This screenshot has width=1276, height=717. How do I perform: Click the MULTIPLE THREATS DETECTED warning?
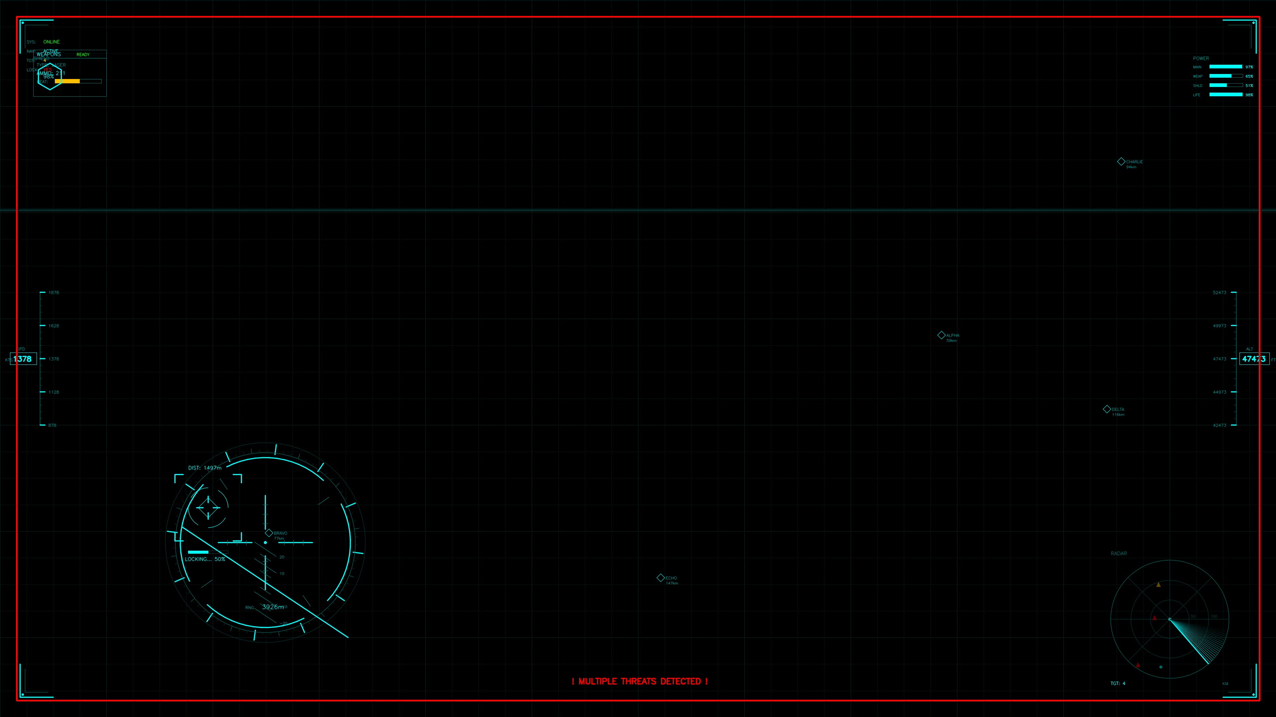click(639, 681)
